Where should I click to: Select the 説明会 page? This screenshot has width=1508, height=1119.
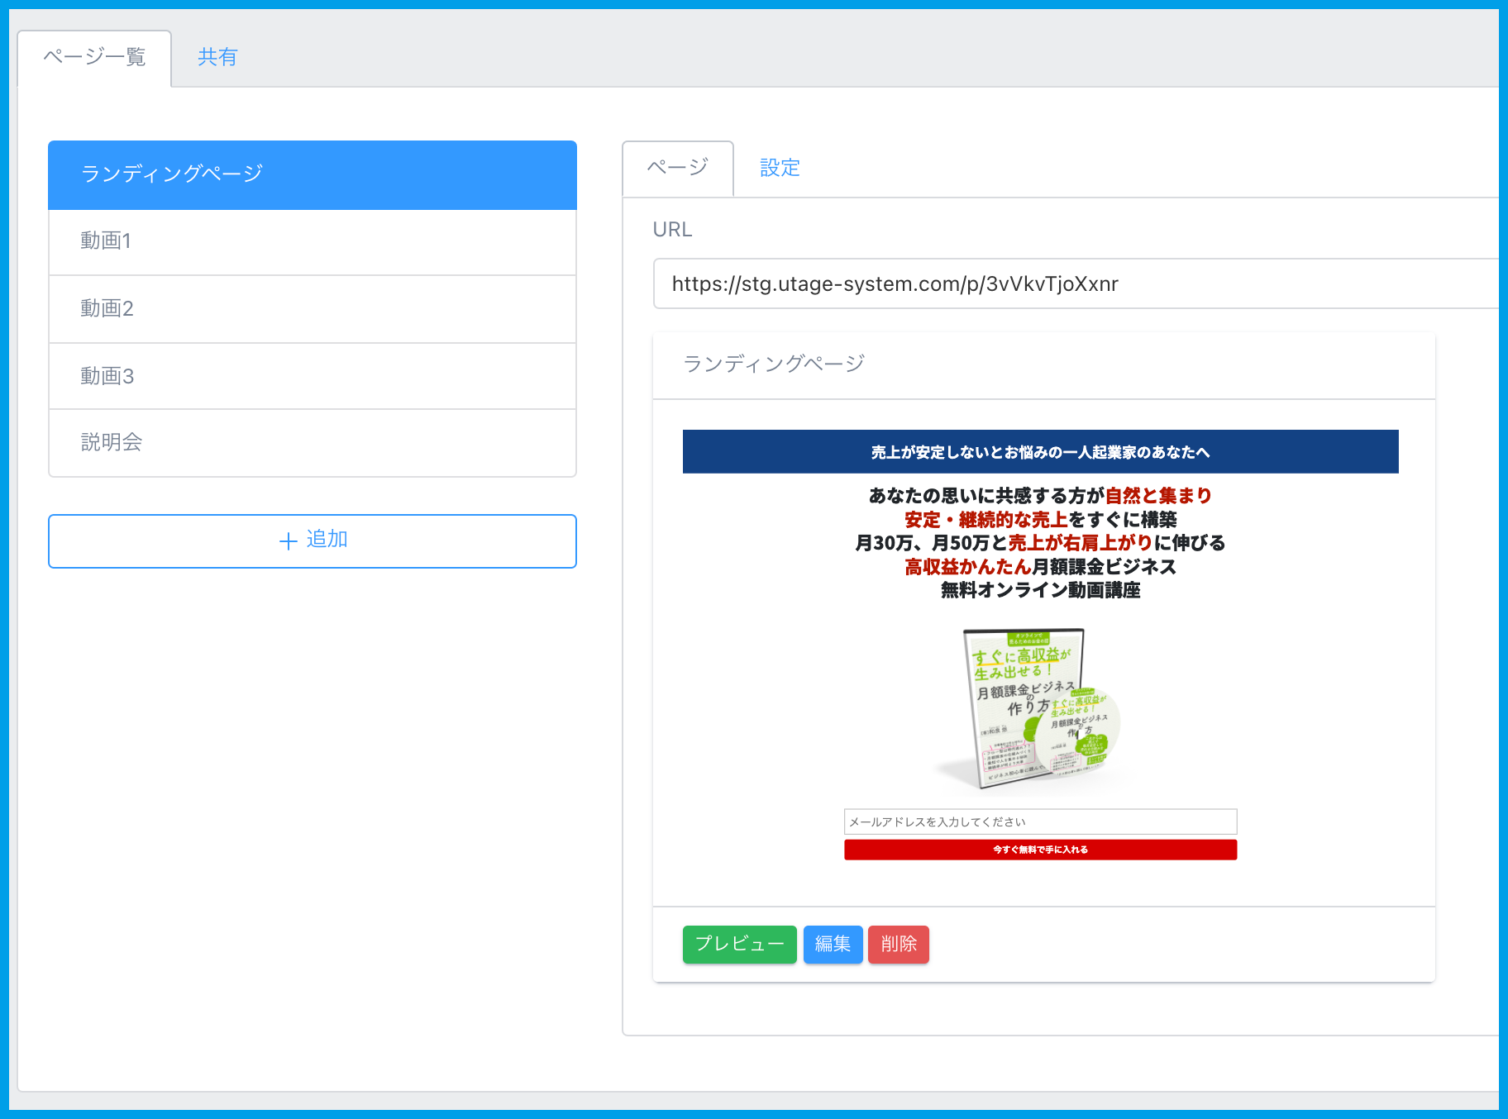(x=312, y=443)
